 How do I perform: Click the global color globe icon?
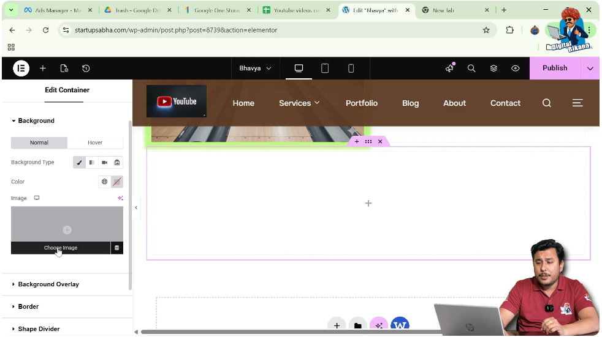click(x=105, y=182)
